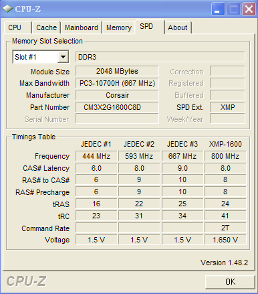Click the Command Rate row label

pyautogui.click(x=45, y=228)
